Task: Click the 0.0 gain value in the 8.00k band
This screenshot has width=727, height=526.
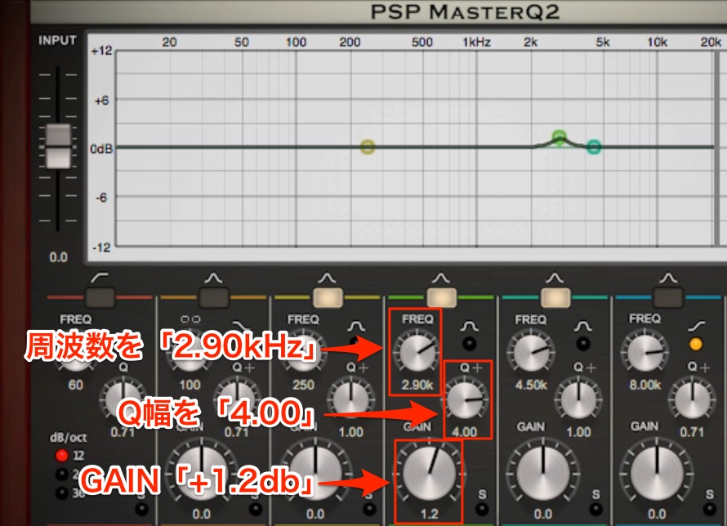Action: [x=657, y=514]
